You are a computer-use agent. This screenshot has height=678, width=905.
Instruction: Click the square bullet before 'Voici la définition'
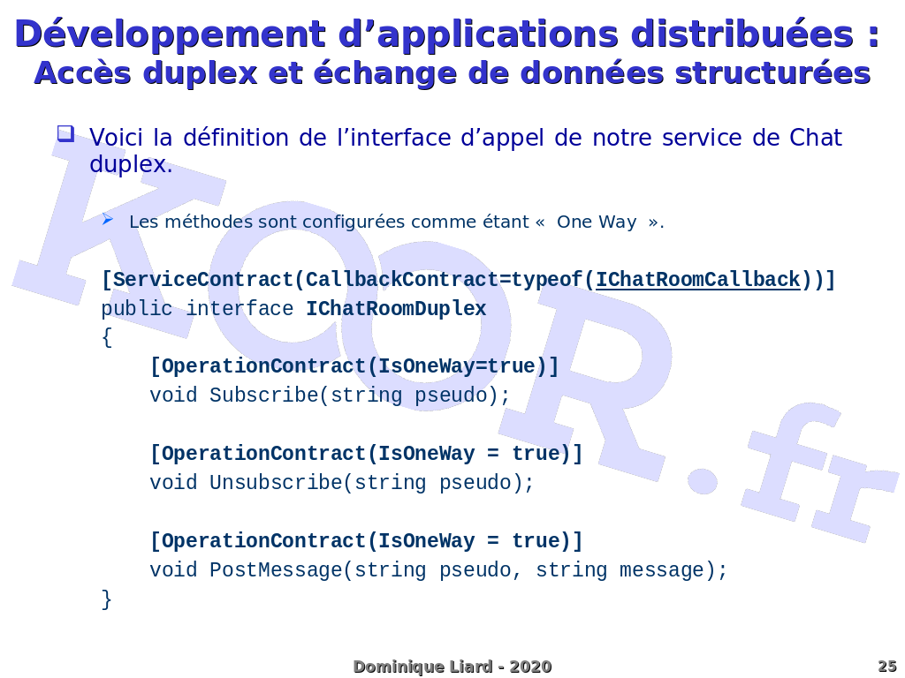pyautogui.click(x=65, y=134)
